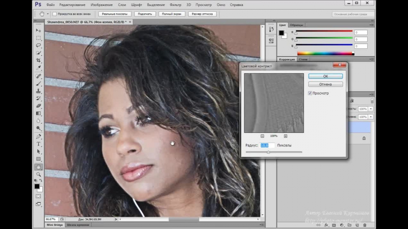Switch to the Образцы tab
Screen dimensions: 408x229
click(296, 25)
